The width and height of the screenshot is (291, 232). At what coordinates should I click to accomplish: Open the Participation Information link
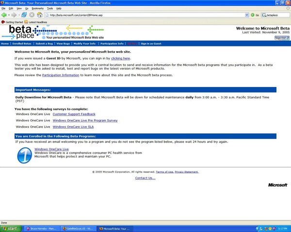coord(61,75)
